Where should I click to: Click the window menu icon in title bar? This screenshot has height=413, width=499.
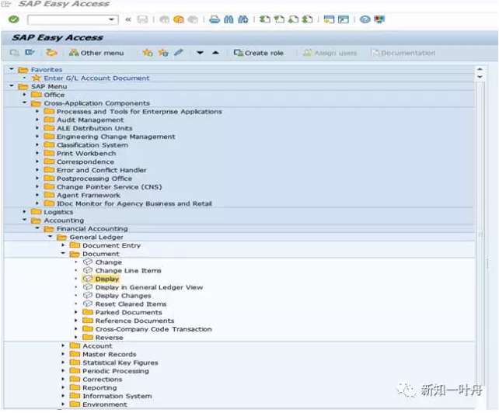[x=6, y=4]
